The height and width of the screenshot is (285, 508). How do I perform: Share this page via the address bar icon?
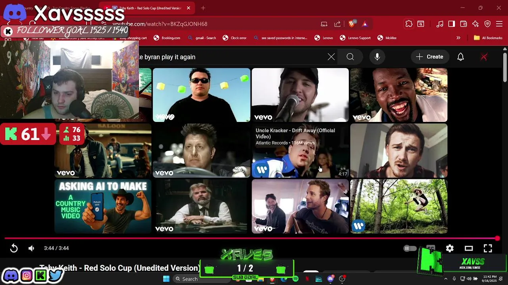coord(337,24)
